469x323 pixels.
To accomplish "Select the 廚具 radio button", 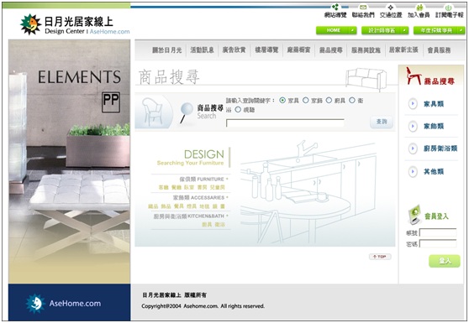I will tap(329, 101).
